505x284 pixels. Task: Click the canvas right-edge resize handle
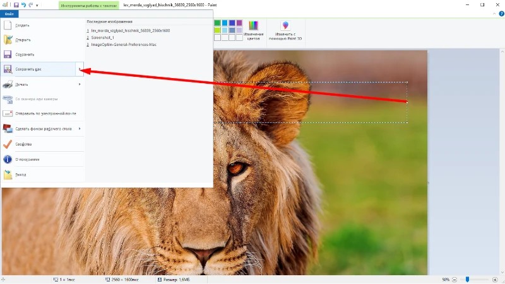tap(428, 183)
